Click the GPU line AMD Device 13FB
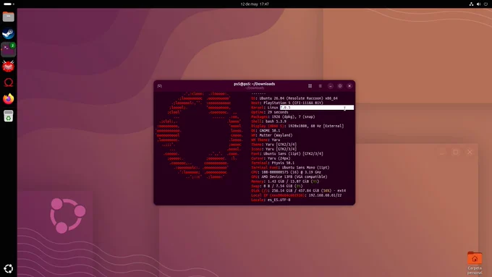The image size is (492, 277). coord(289,177)
